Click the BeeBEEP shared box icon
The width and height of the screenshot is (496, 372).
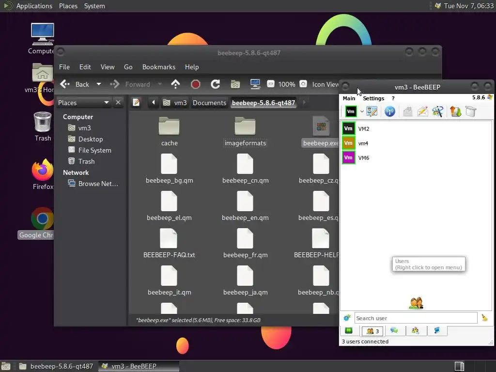pyautogui.click(x=471, y=111)
